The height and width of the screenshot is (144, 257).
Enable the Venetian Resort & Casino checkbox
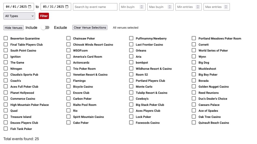coord(68,74)
